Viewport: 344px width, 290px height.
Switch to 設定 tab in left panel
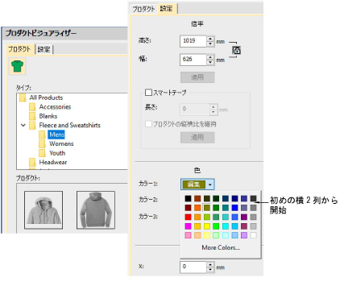(44, 49)
